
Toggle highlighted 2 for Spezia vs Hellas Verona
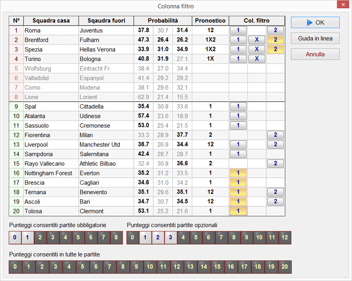[275, 49]
